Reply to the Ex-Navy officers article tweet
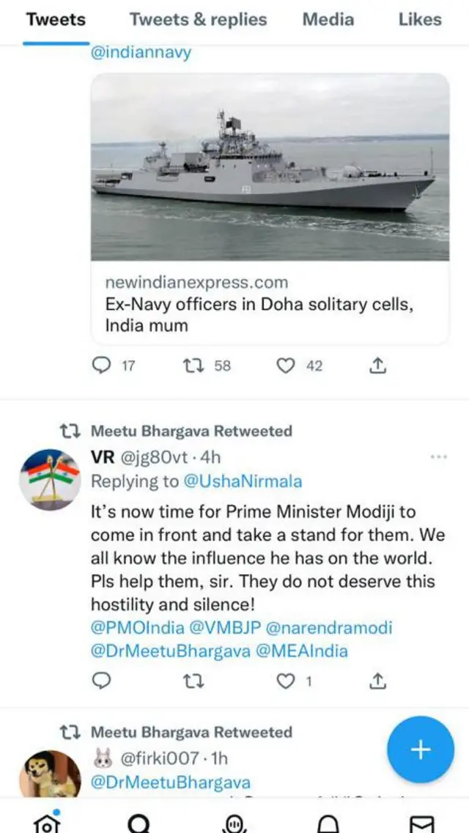The height and width of the screenshot is (833, 469). click(x=102, y=365)
